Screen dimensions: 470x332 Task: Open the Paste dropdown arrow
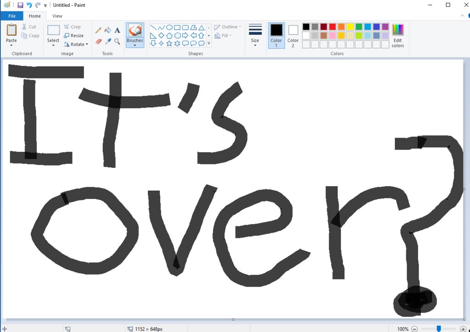[11, 45]
